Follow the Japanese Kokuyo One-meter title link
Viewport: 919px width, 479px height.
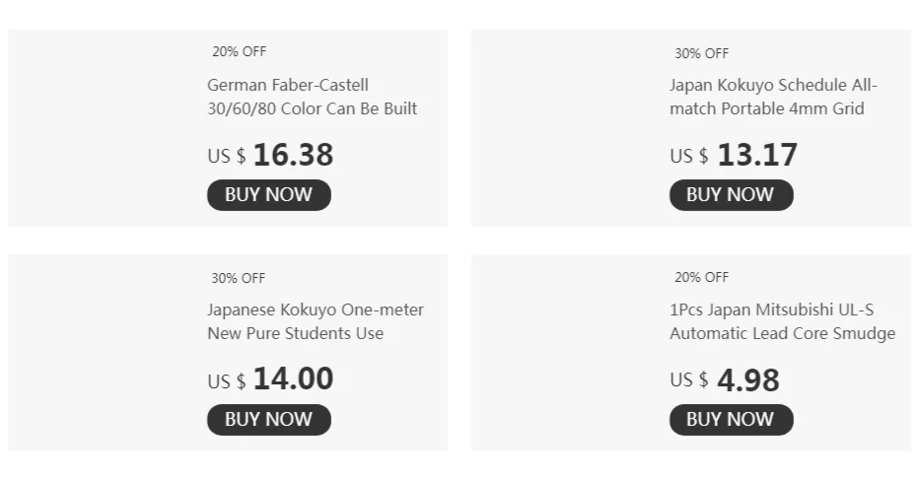coord(315,321)
